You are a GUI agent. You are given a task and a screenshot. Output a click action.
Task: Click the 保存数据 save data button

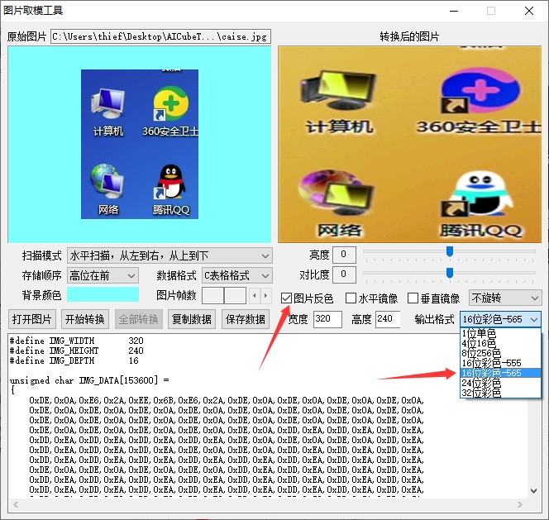(246, 319)
